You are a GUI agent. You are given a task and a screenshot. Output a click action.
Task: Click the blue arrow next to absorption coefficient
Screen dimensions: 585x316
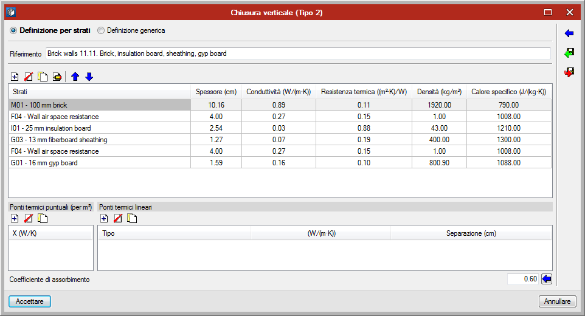[547, 279]
